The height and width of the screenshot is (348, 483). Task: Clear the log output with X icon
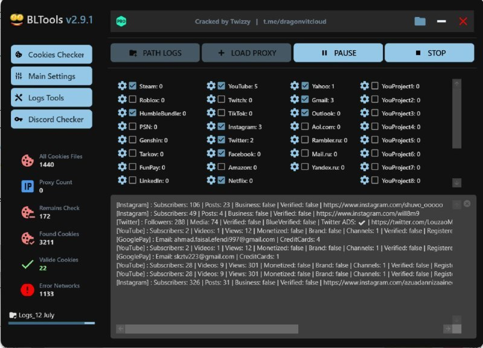tap(467, 204)
